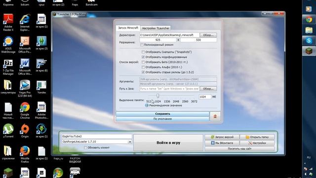Viewport: 316px width, 178px height.
Task: Click Обзор next to Путь к Java
Action: click(x=208, y=89)
